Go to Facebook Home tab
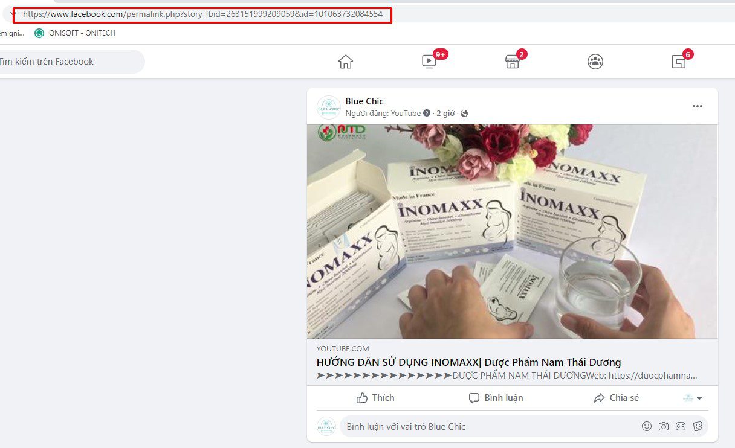The width and height of the screenshot is (735, 448). click(x=346, y=62)
